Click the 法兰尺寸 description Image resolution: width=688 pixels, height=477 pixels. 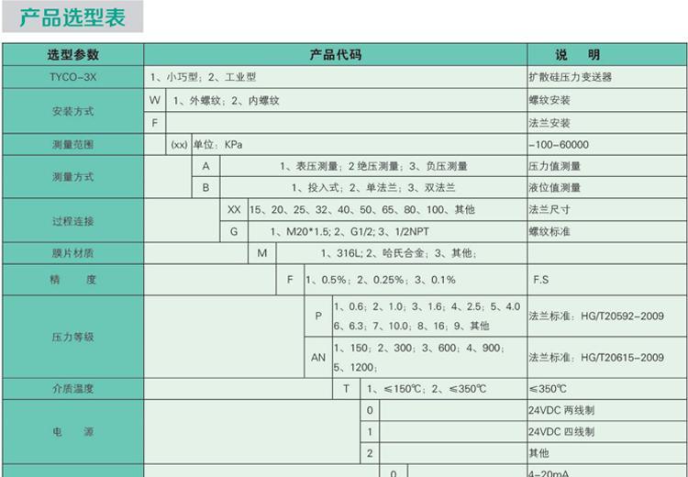(549, 210)
